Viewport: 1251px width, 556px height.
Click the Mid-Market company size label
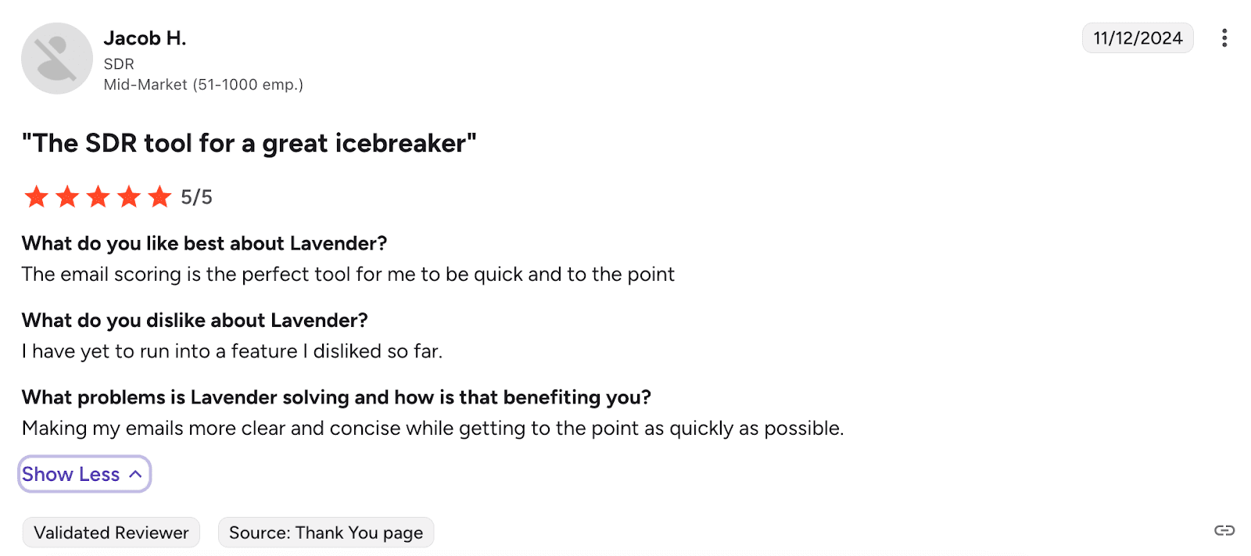click(203, 84)
